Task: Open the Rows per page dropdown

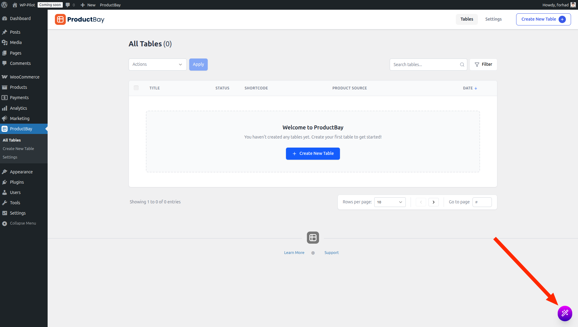Action: click(390, 202)
